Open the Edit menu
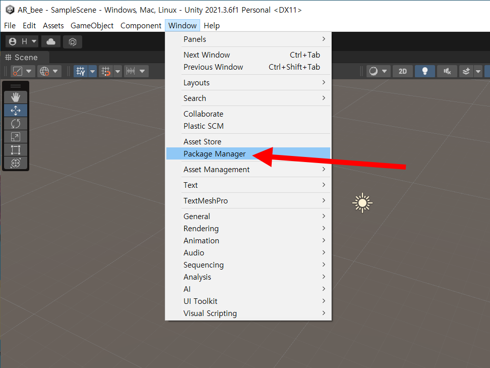Image resolution: width=490 pixels, height=368 pixels. pos(29,26)
